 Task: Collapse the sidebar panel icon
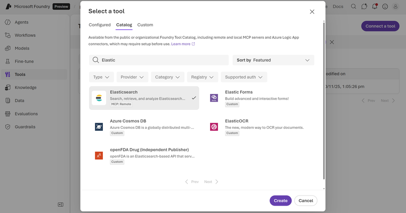click(61, 205)
